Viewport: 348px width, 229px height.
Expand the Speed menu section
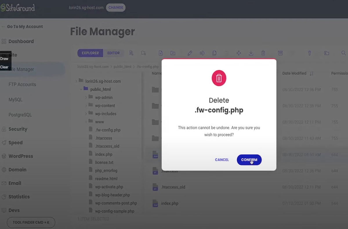click(15, 143)
